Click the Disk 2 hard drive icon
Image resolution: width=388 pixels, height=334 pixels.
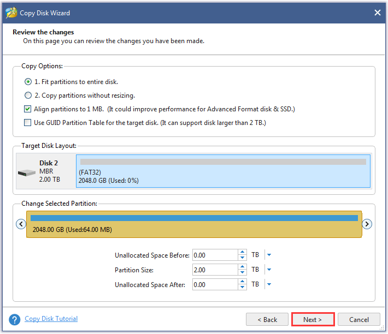[x=27, y=172]
